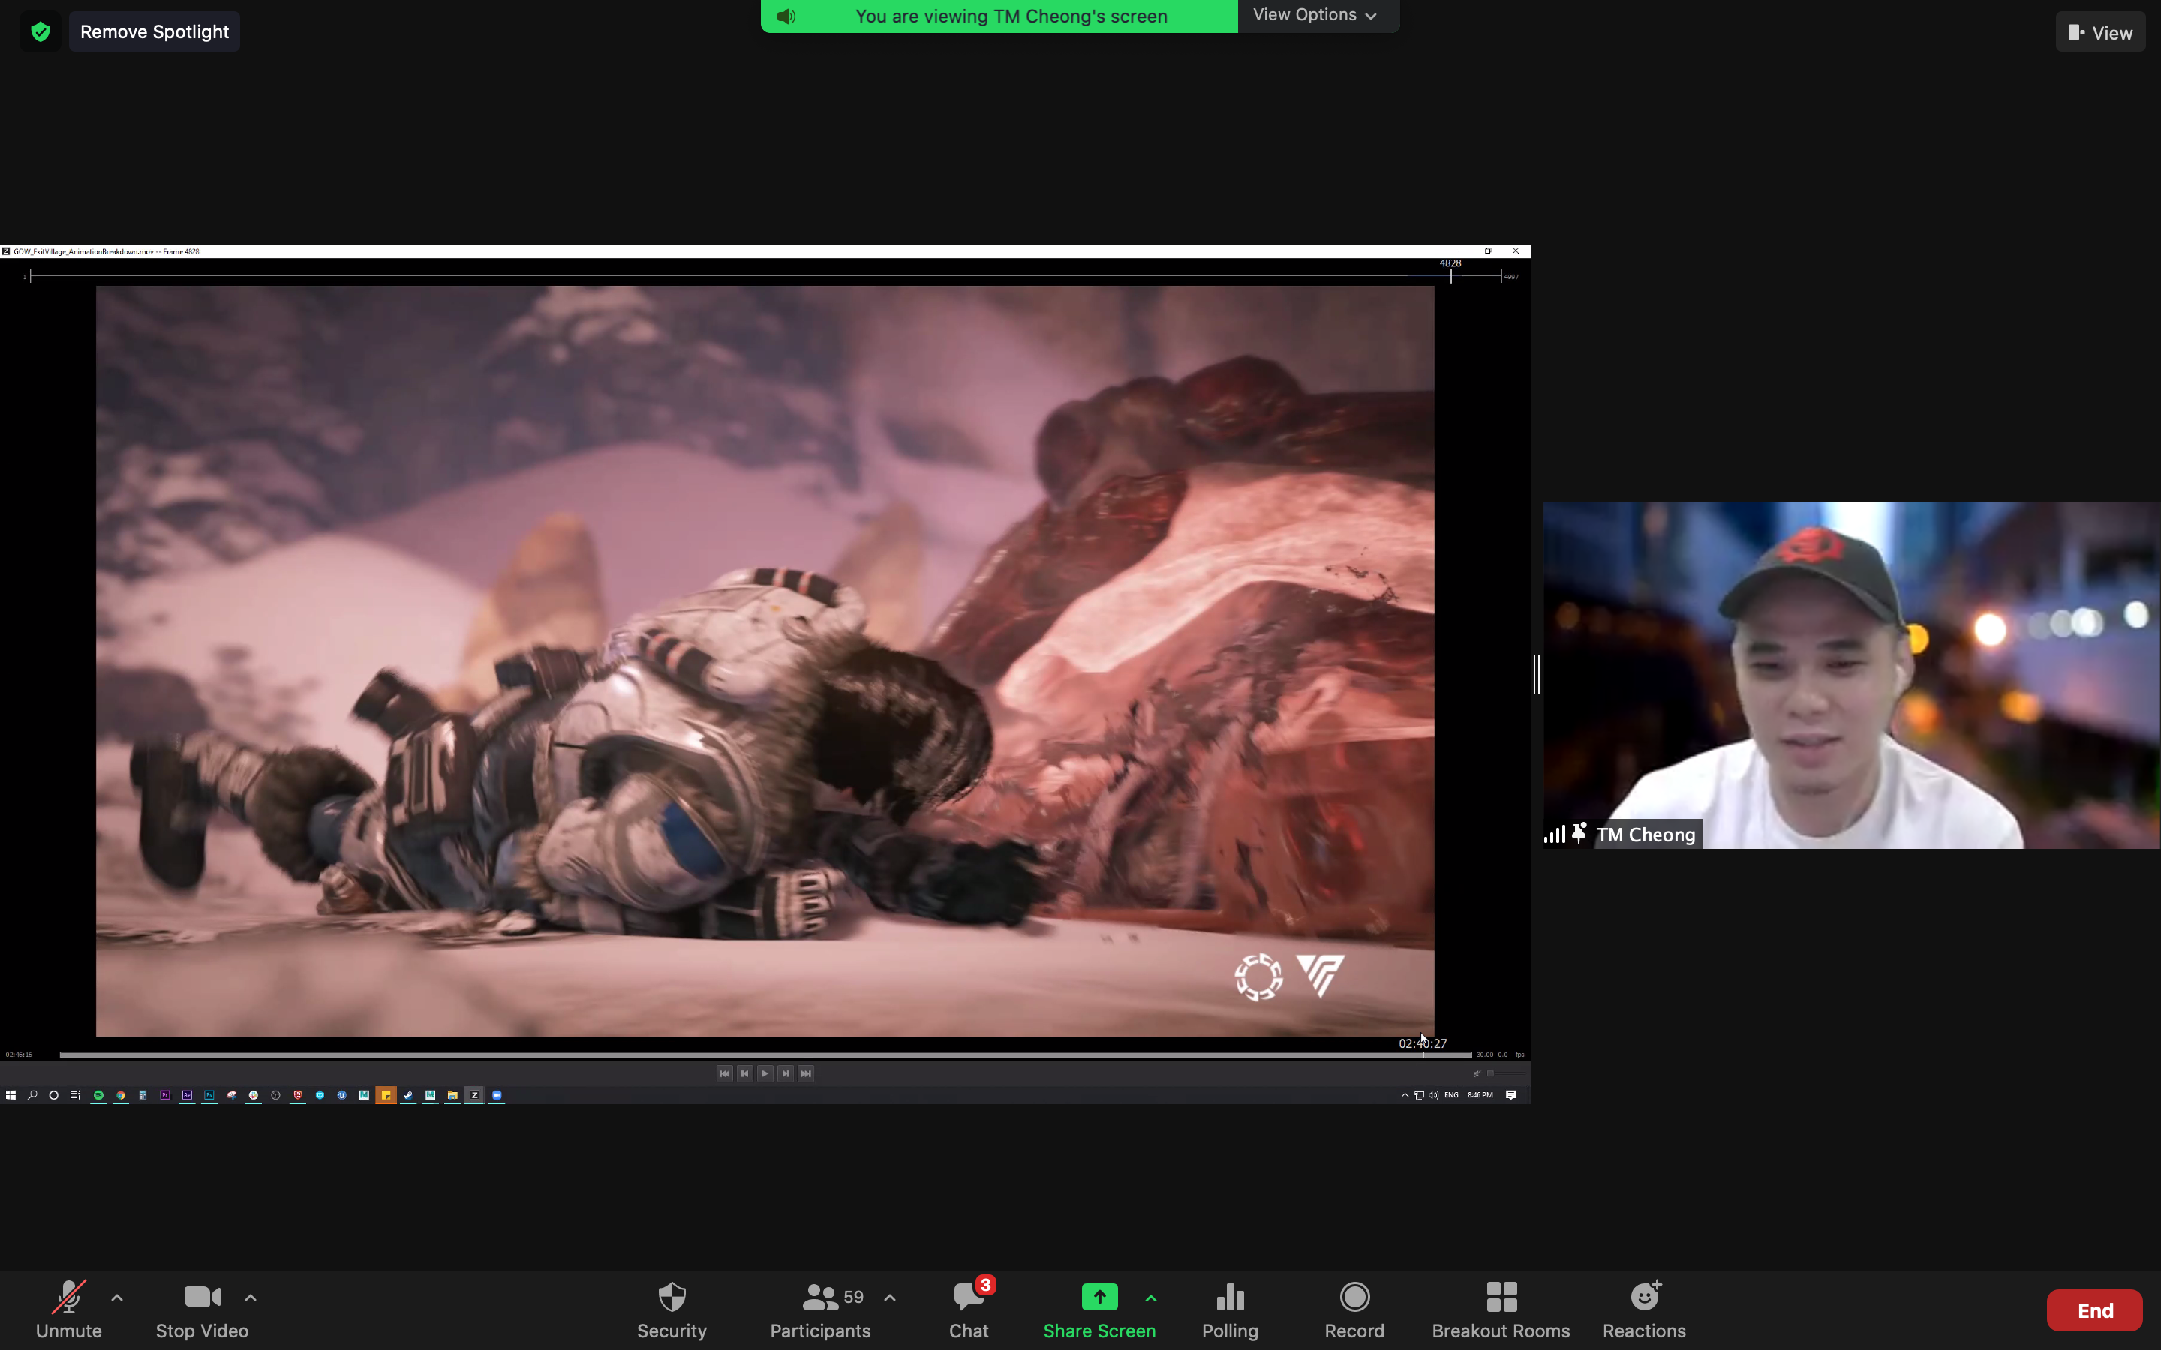Image resolution: width=2161 pixels, height=1350 pixels.
Task: Click the Zoom icon in the shared taskbar
Action: 497,1096
